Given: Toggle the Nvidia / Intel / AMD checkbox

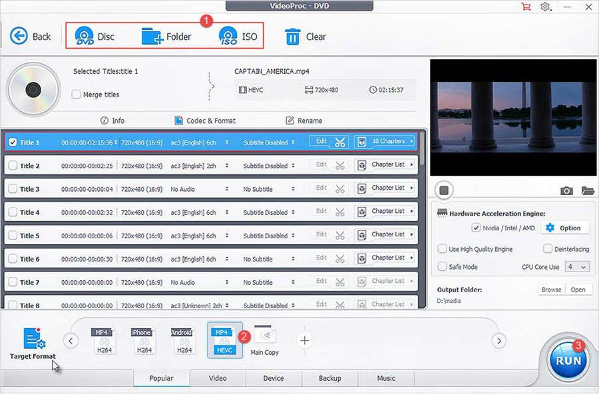Looking at the screenshot, I should pyautogui.click(x=476, y=228).
